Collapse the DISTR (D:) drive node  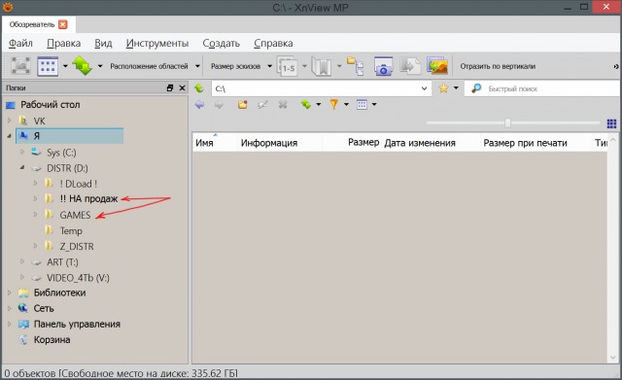(x=22, y=168)
